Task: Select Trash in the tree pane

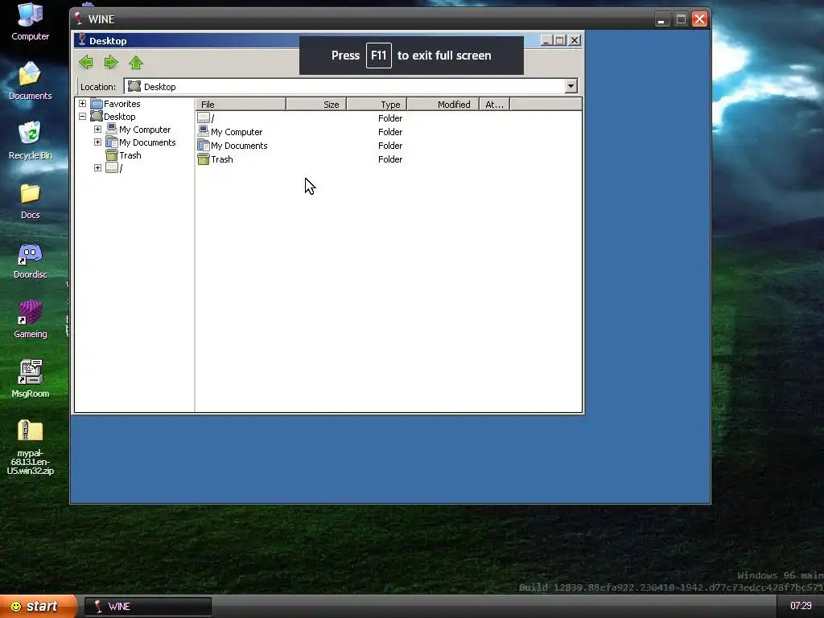Action: point(123,155)
